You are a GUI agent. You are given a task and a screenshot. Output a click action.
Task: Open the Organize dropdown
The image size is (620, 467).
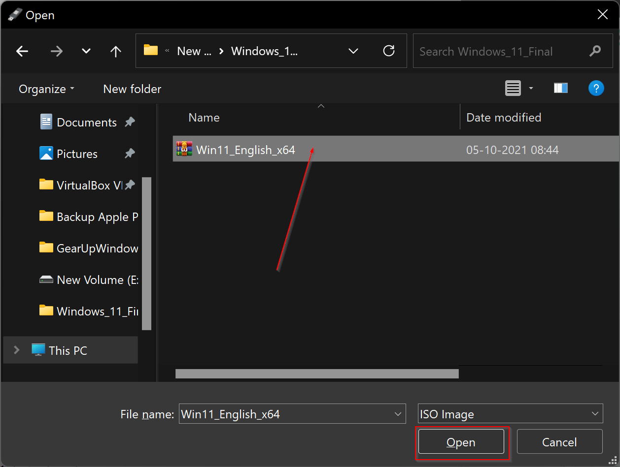click(x=46, y=89)
